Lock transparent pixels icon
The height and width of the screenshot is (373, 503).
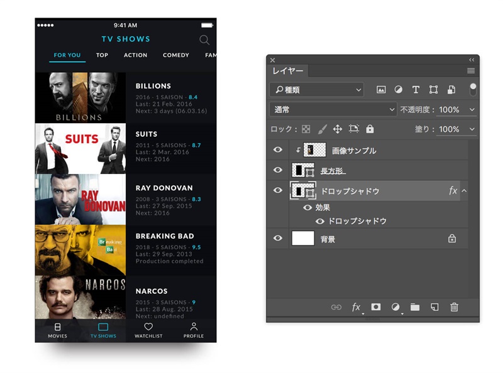[x=306, y=129]
